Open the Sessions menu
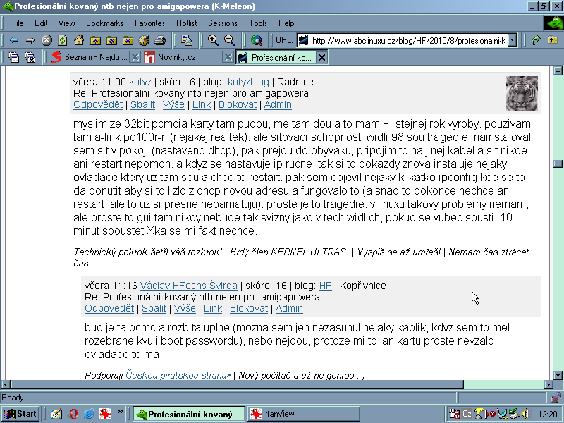The width and height of the screenshot is (564, 423). [223, 23]
